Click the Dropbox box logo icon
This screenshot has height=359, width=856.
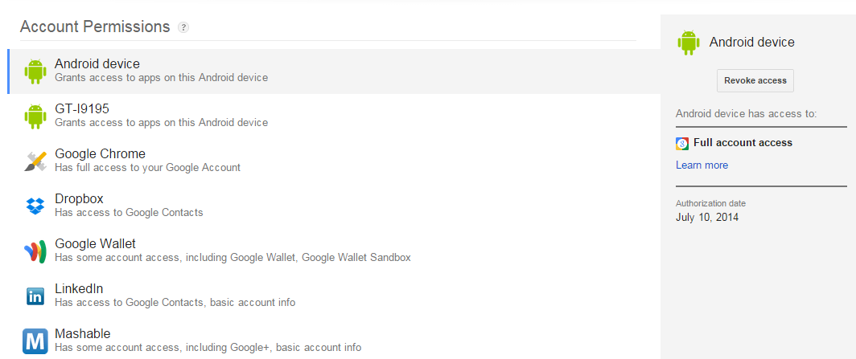(35, 206)
